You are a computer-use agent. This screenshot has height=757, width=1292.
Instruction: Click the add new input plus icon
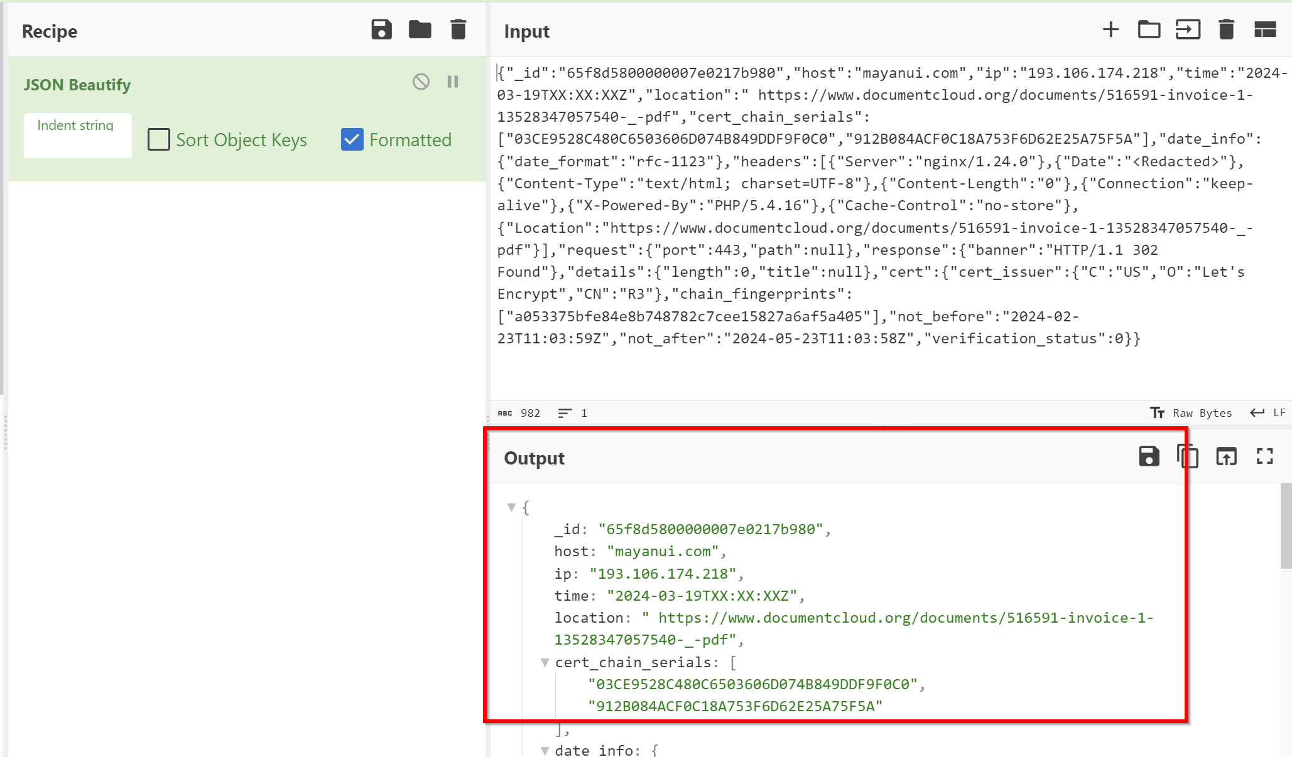click(1110, 30)
